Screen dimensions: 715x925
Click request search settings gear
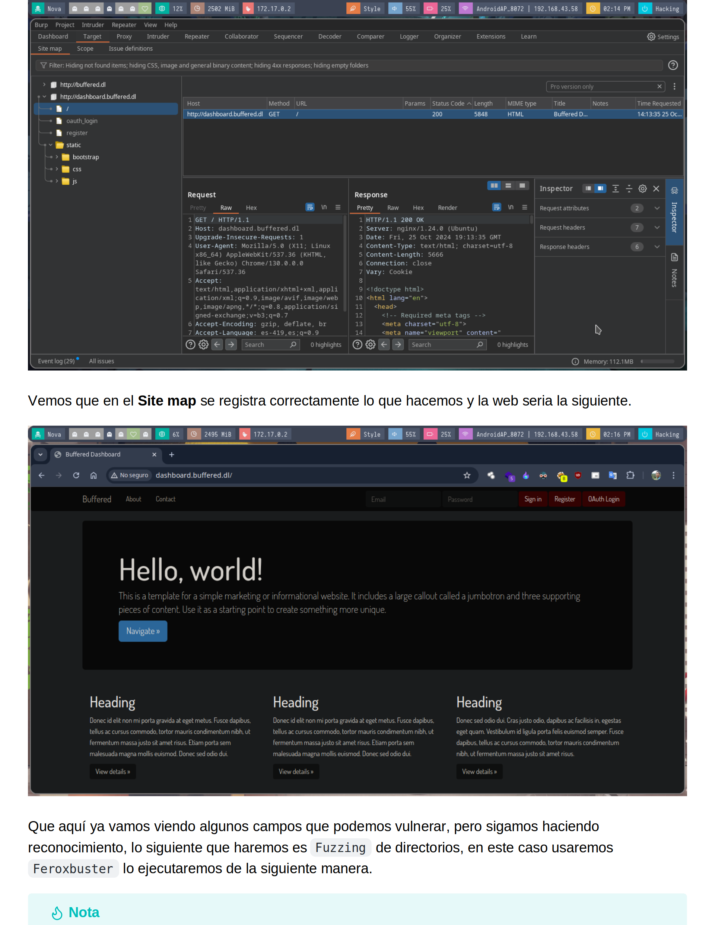203,344
